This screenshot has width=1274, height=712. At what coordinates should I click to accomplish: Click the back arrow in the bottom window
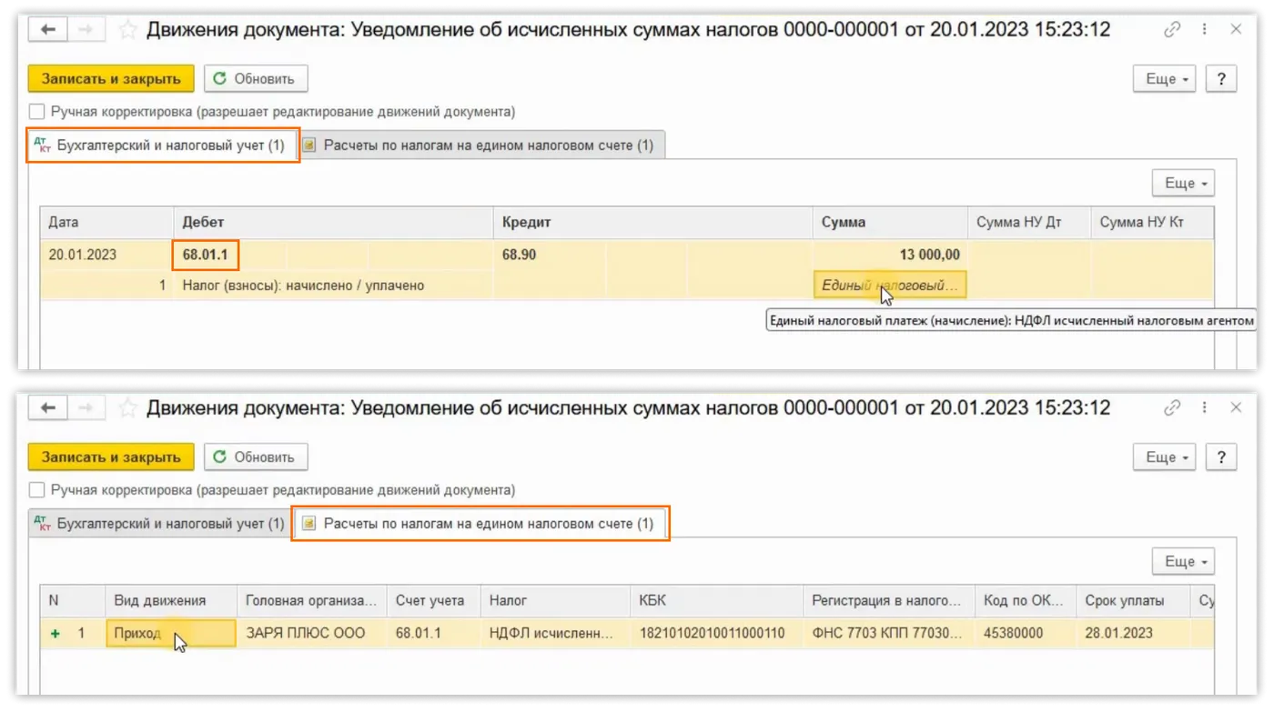(48, 408)
